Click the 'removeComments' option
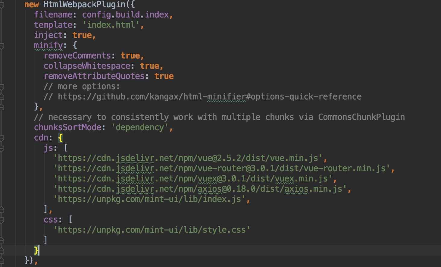441x267 pixels. 77,55
